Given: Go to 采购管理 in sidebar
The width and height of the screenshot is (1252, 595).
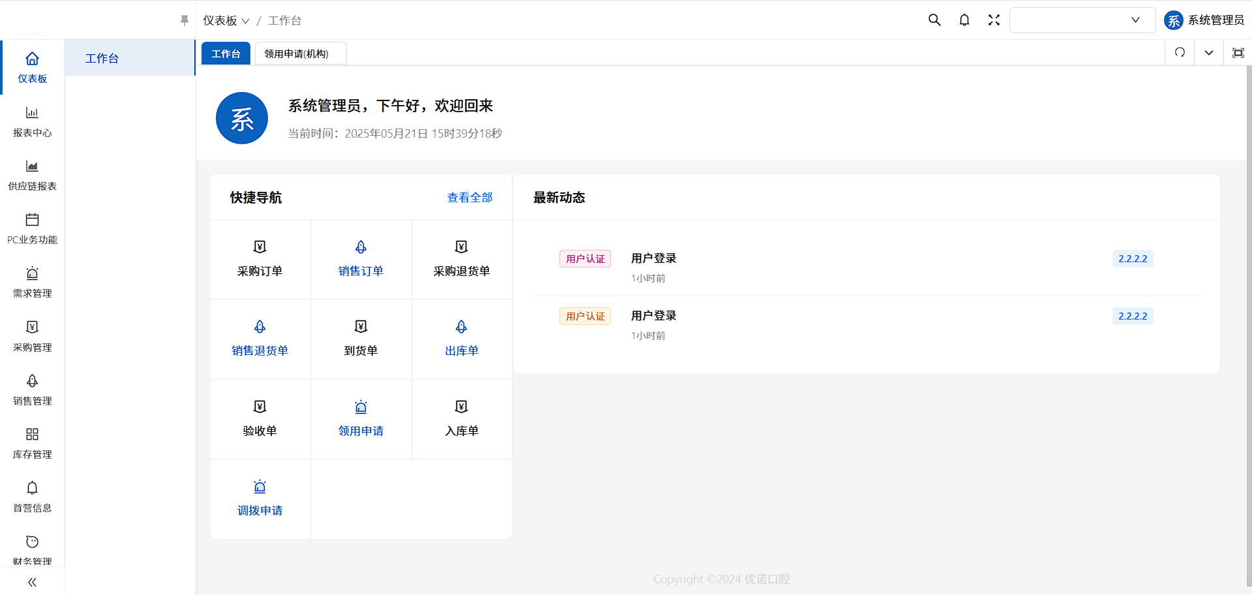Looking at the screenshot, I should [32, 336].
